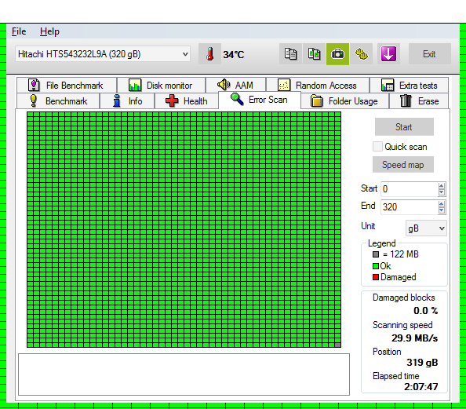
Task: Click the Exit button
Action: tap(429, 54)
